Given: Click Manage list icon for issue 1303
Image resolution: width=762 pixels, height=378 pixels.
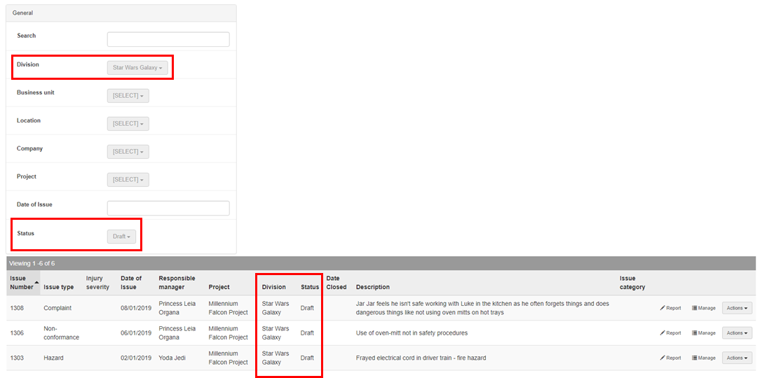Looking at the screenshot, I should coord(695,358).
